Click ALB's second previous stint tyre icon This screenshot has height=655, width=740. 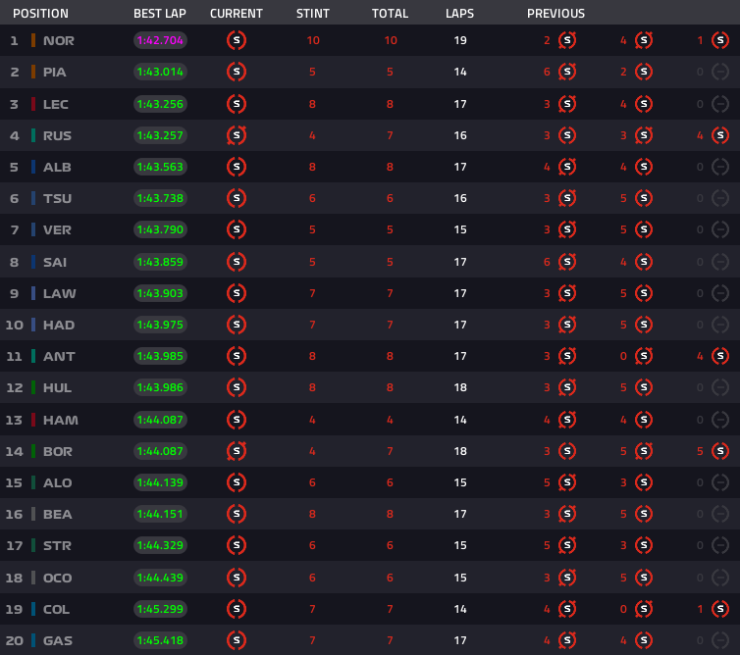pos(644,167)
